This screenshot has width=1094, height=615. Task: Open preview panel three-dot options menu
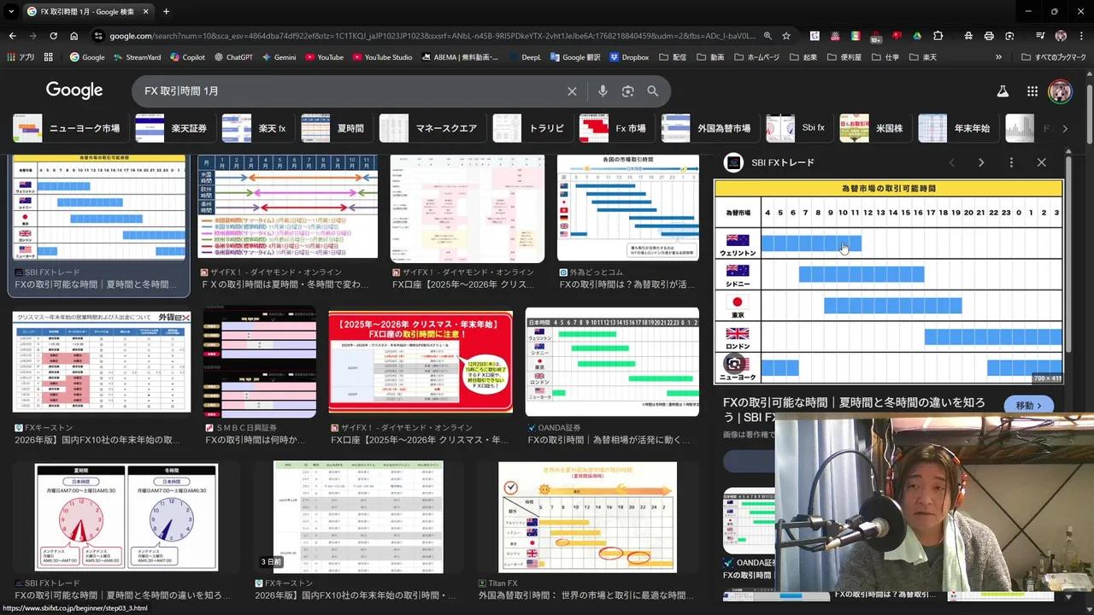(1011, 162)
